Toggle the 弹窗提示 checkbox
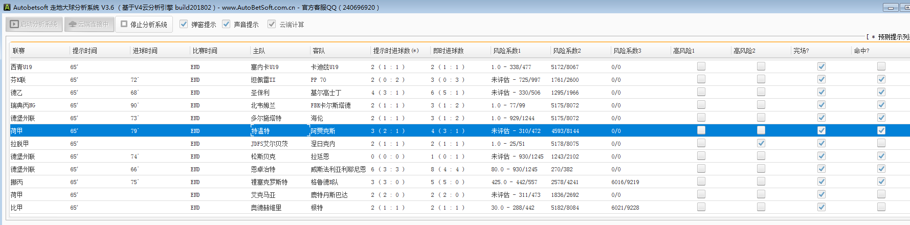 tap(184, 24)
